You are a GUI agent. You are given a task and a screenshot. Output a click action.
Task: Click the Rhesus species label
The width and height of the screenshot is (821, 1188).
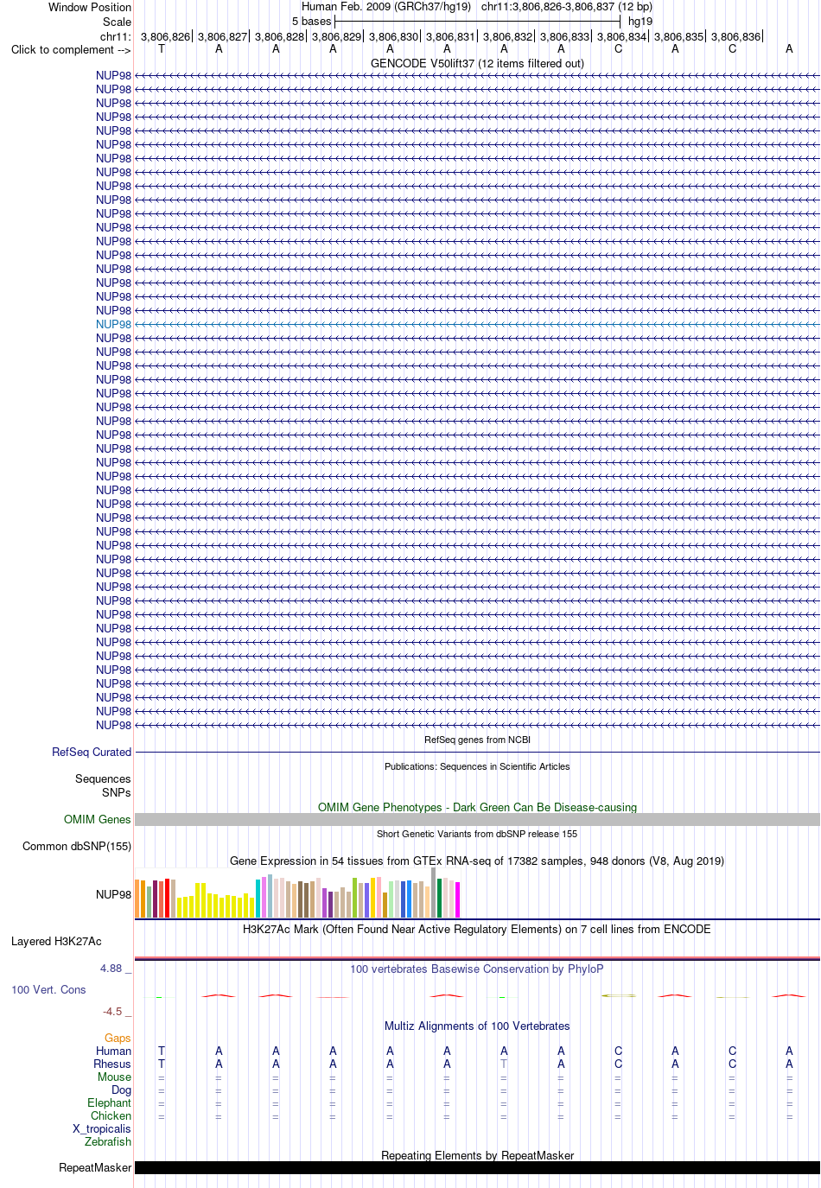pyautogui.click(x=112, y=1064)
